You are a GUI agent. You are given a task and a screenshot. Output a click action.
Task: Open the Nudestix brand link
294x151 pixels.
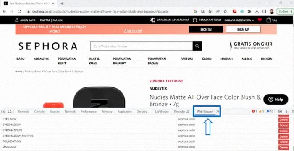coord(158,89)
